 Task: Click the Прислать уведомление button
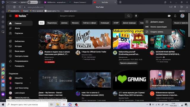(128, 63)
